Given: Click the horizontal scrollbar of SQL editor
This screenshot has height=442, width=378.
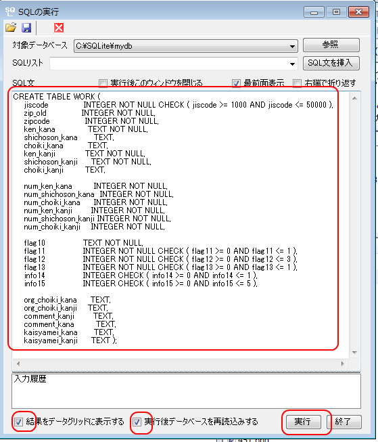Looking at the screenshot, I should click(x=181, y=363).
